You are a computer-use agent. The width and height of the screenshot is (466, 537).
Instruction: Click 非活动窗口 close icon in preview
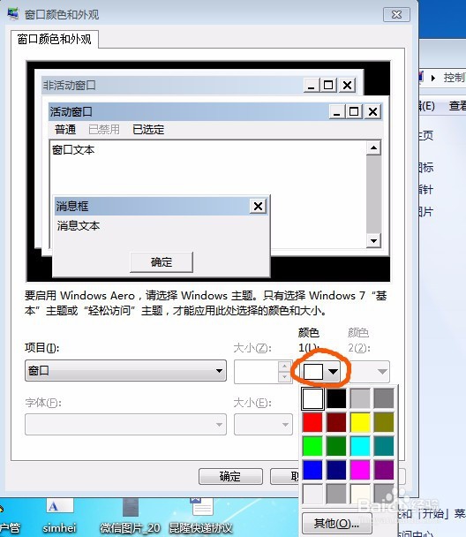pyautogui.click(x=347, y=85)
